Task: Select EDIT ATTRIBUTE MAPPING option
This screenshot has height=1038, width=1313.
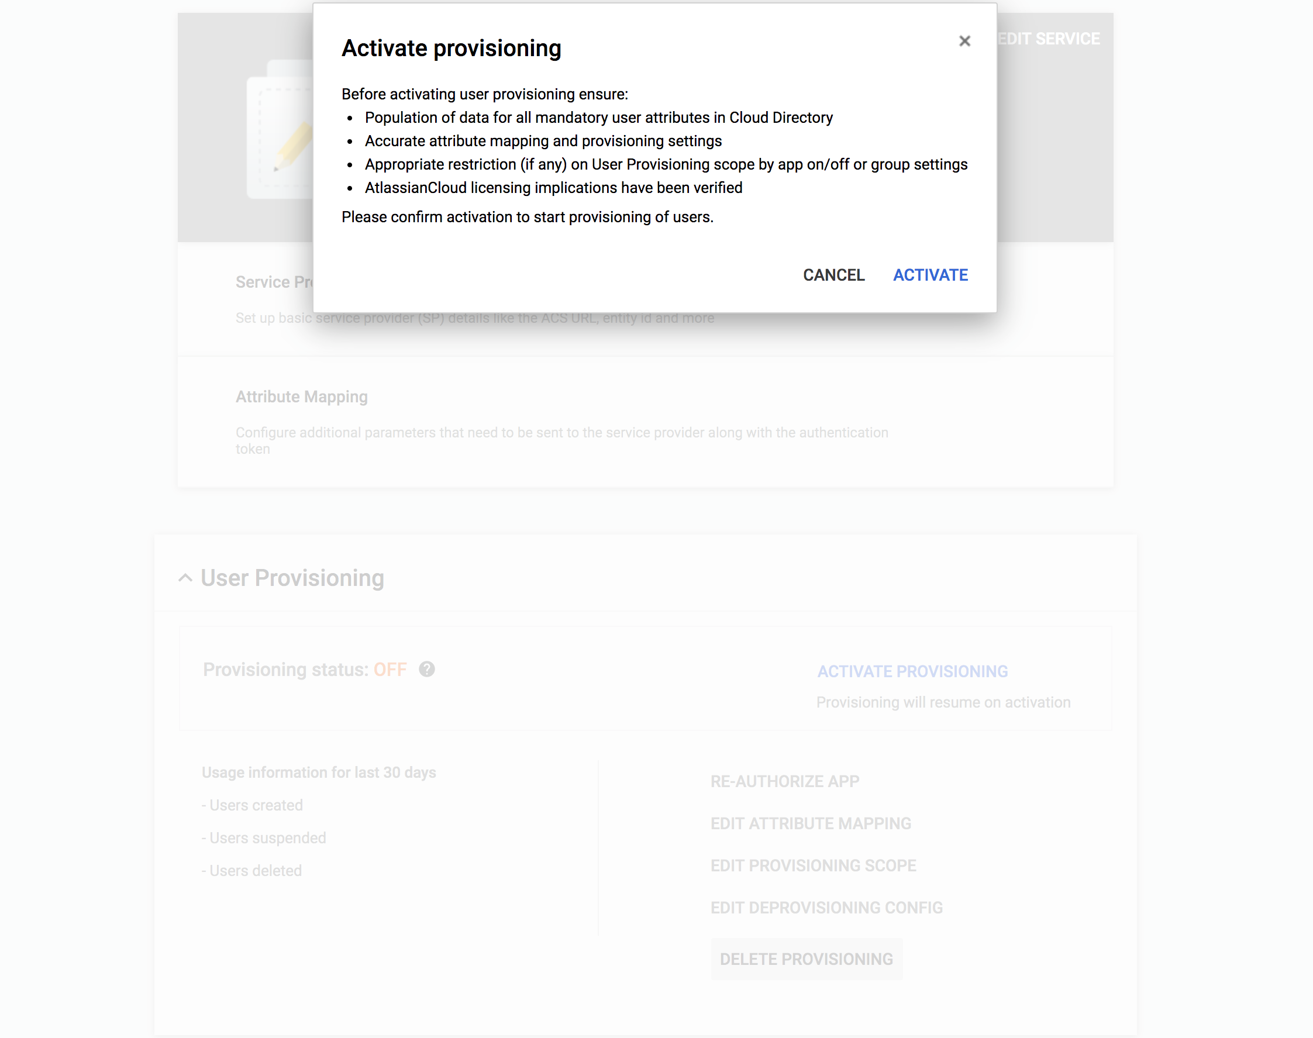Action: tap(811, 823)
